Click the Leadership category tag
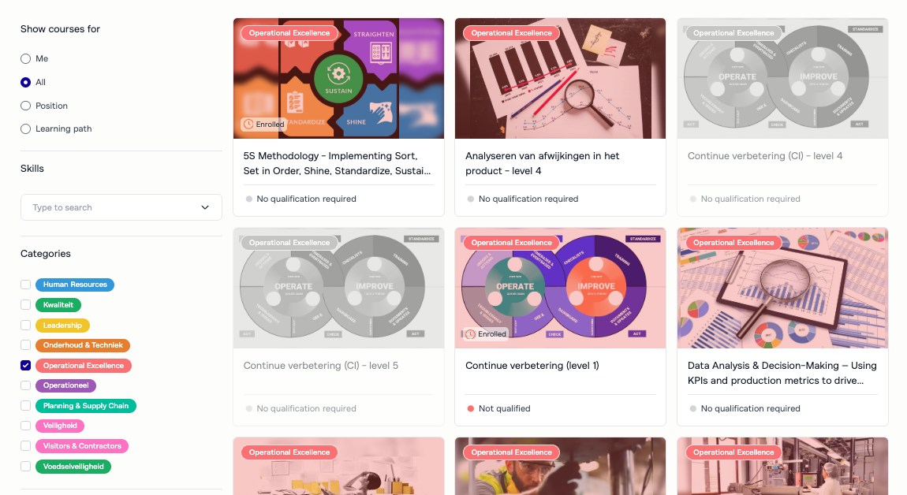This screenshot has height=495, width=907. [62, 326]
